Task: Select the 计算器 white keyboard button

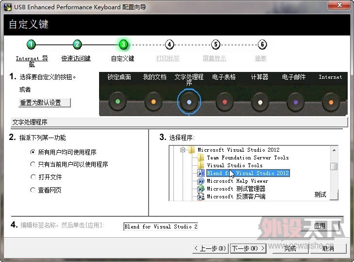Action: coord(260,103)
